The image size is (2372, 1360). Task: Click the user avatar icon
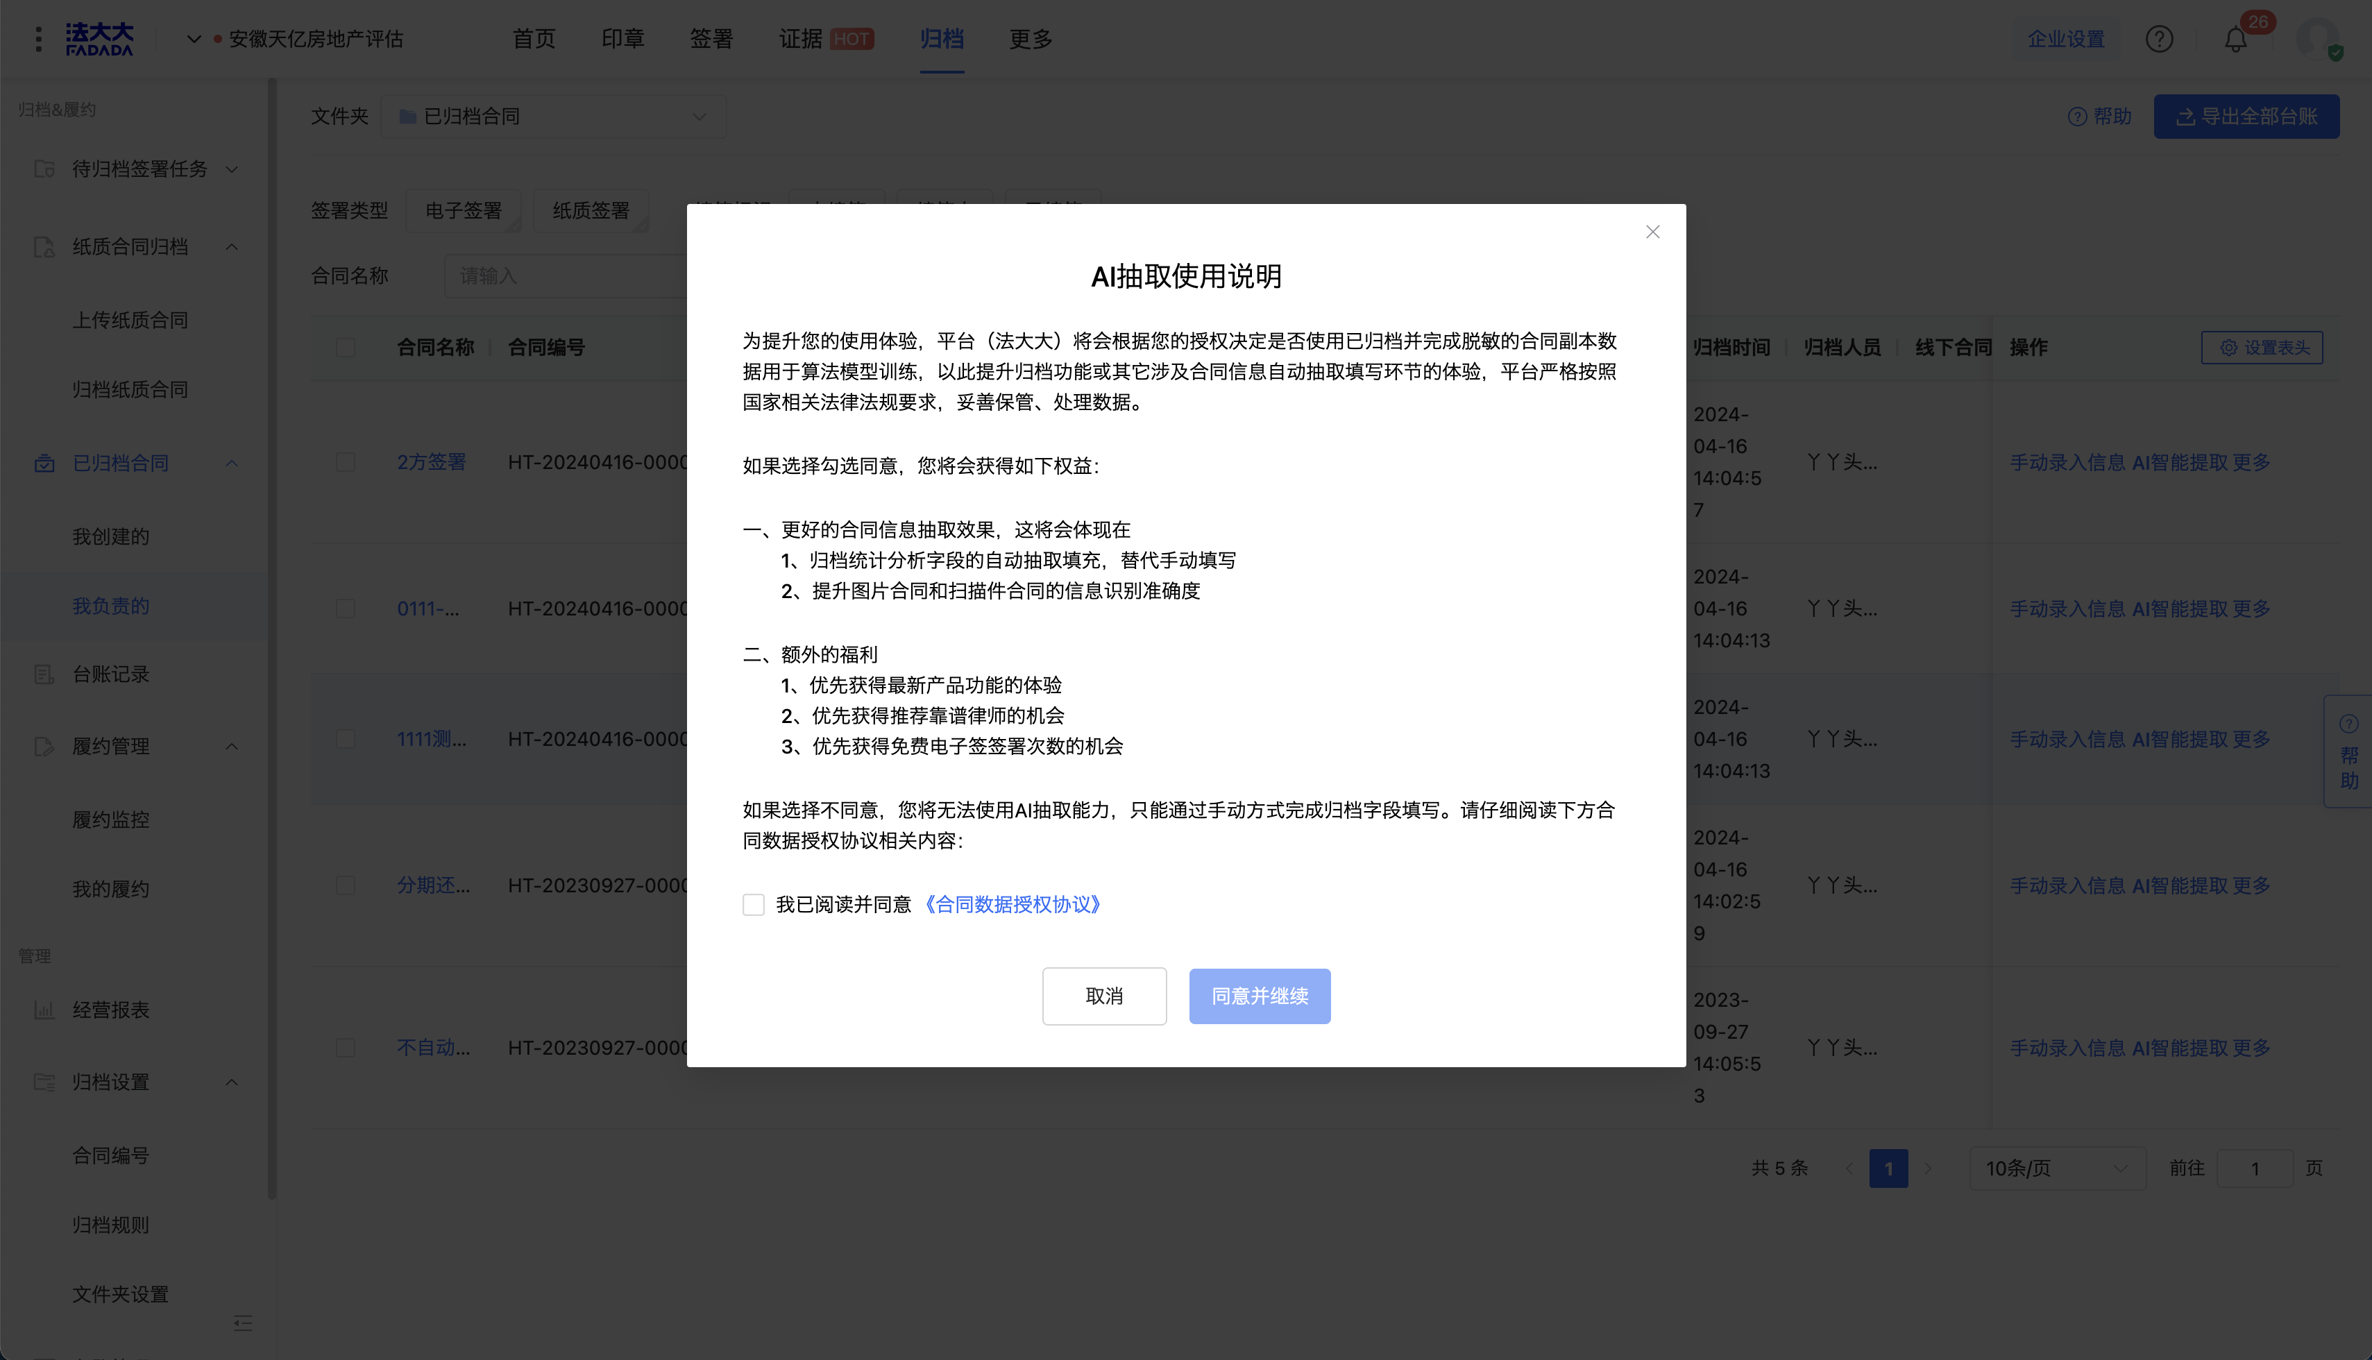tap(2318, 40)
